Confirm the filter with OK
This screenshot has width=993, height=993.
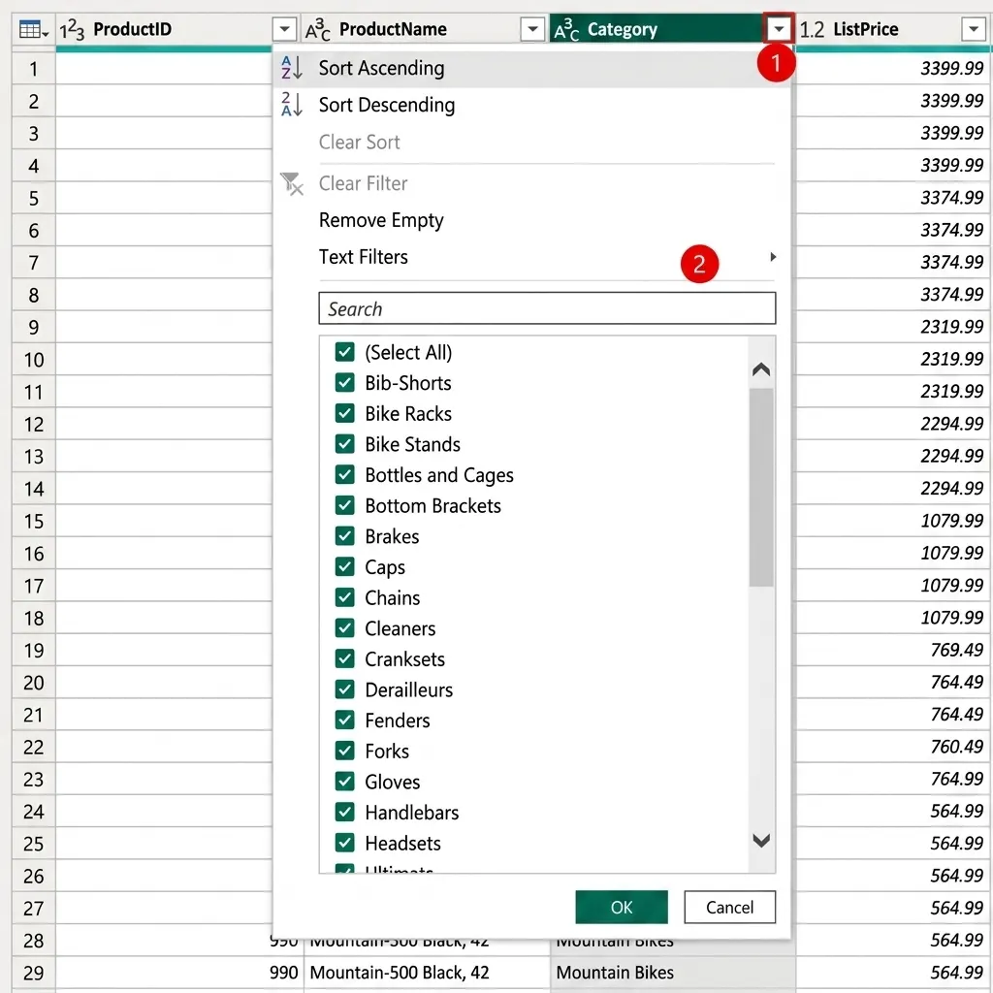622,907
